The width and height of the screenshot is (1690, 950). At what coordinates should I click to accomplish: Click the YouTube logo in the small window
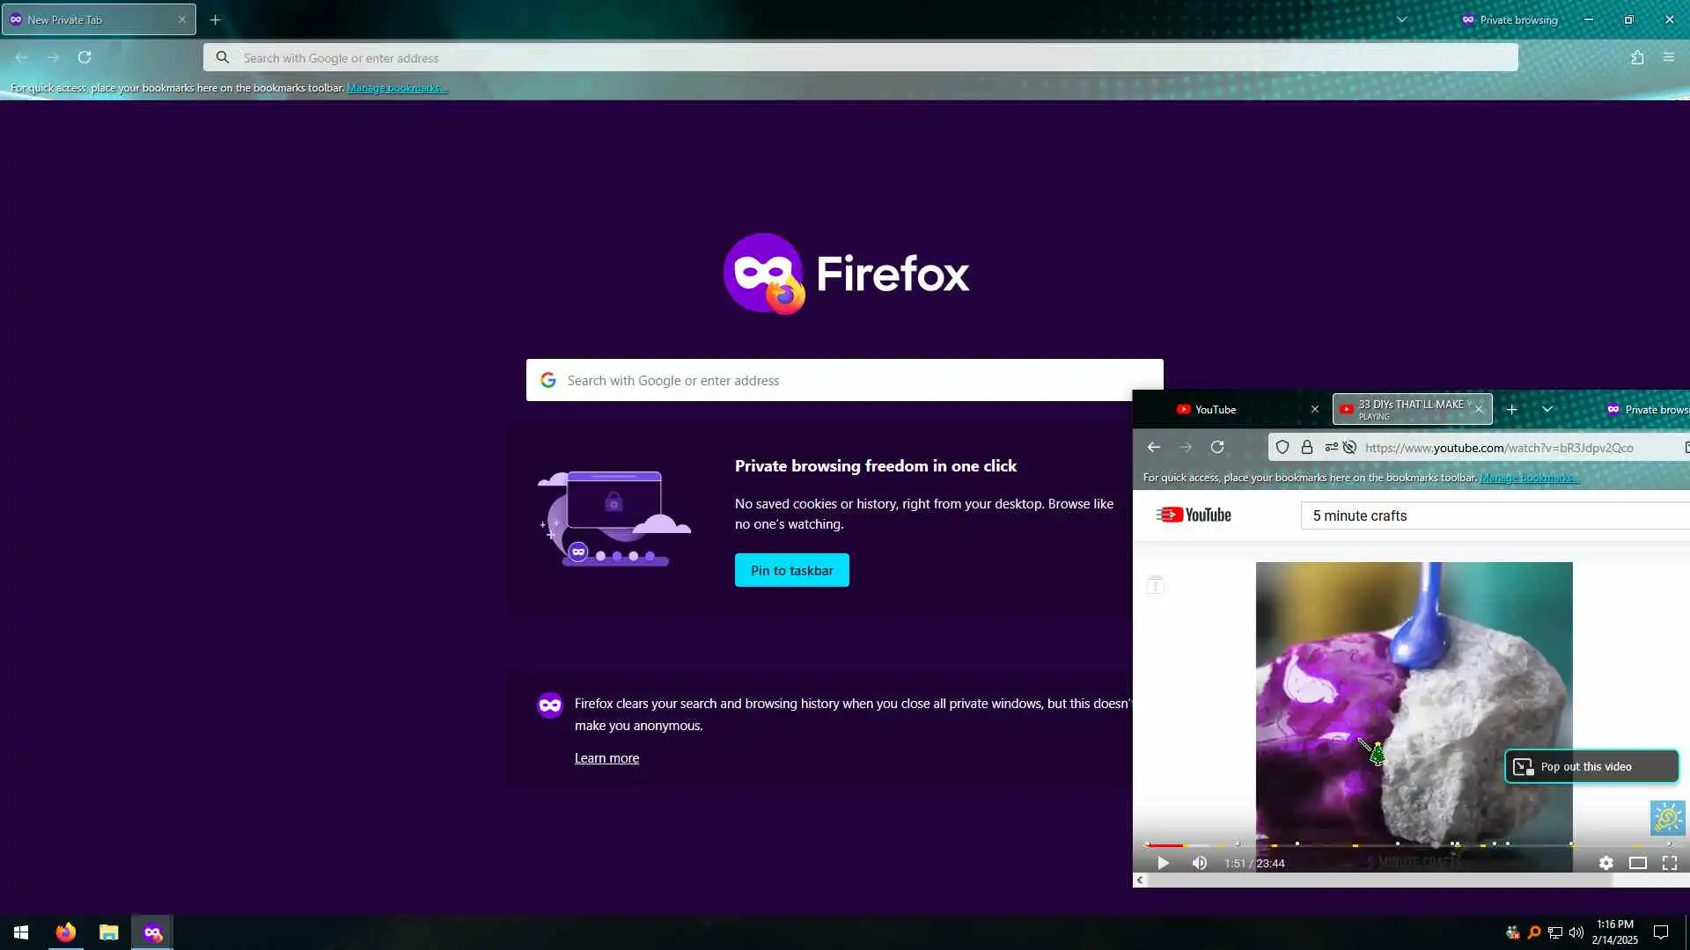point(1194,515)
